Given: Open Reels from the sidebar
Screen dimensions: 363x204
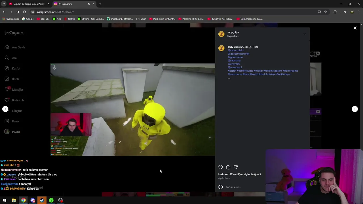Looking at the screenshot, I should (12, 79).
